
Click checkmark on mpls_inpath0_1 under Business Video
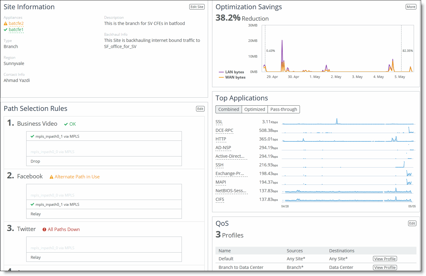(32, 136)
